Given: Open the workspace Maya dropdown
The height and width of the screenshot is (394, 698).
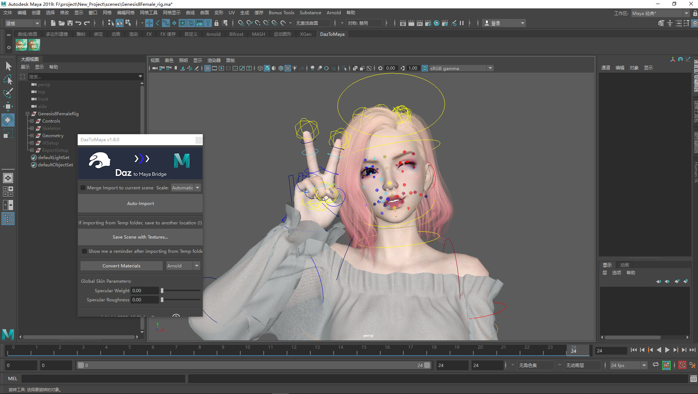Looking at the screenshot, I should (x=660, y=13).
